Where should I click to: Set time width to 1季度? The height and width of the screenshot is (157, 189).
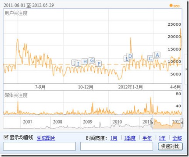pos(130,138)
